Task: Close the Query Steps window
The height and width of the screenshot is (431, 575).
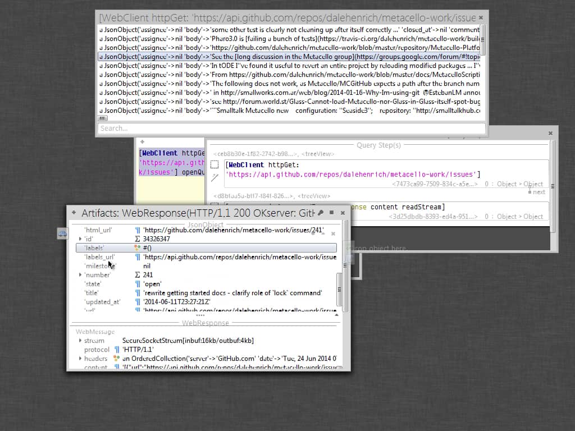Action: (550, 134)
